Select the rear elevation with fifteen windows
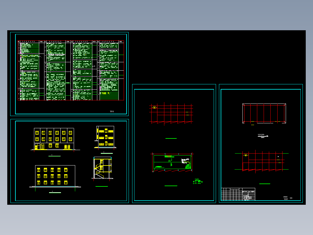 click(x=55, y=178)
